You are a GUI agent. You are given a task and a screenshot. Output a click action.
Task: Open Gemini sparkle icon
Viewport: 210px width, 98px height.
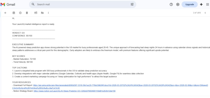[x=201, y=4]
